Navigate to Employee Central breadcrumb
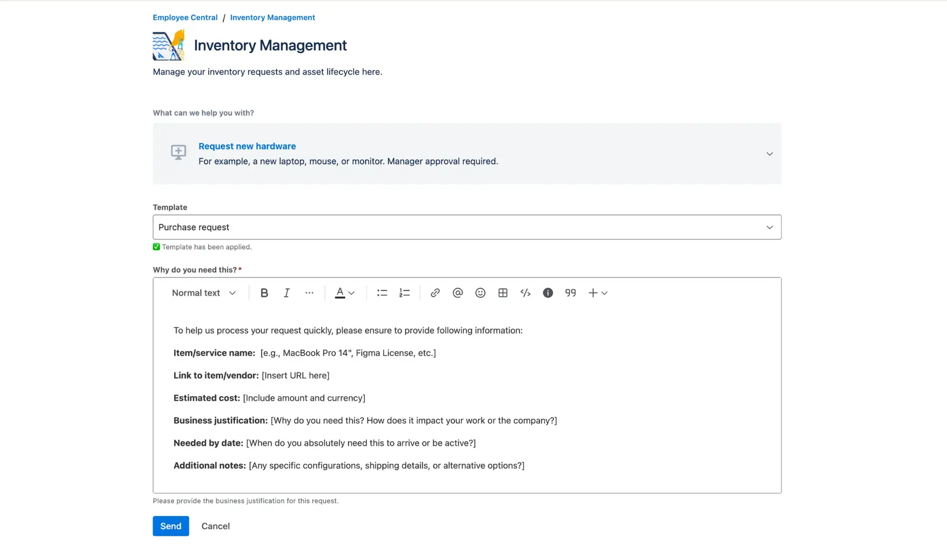This screenshot has width=947, height=548. (185, 17)
